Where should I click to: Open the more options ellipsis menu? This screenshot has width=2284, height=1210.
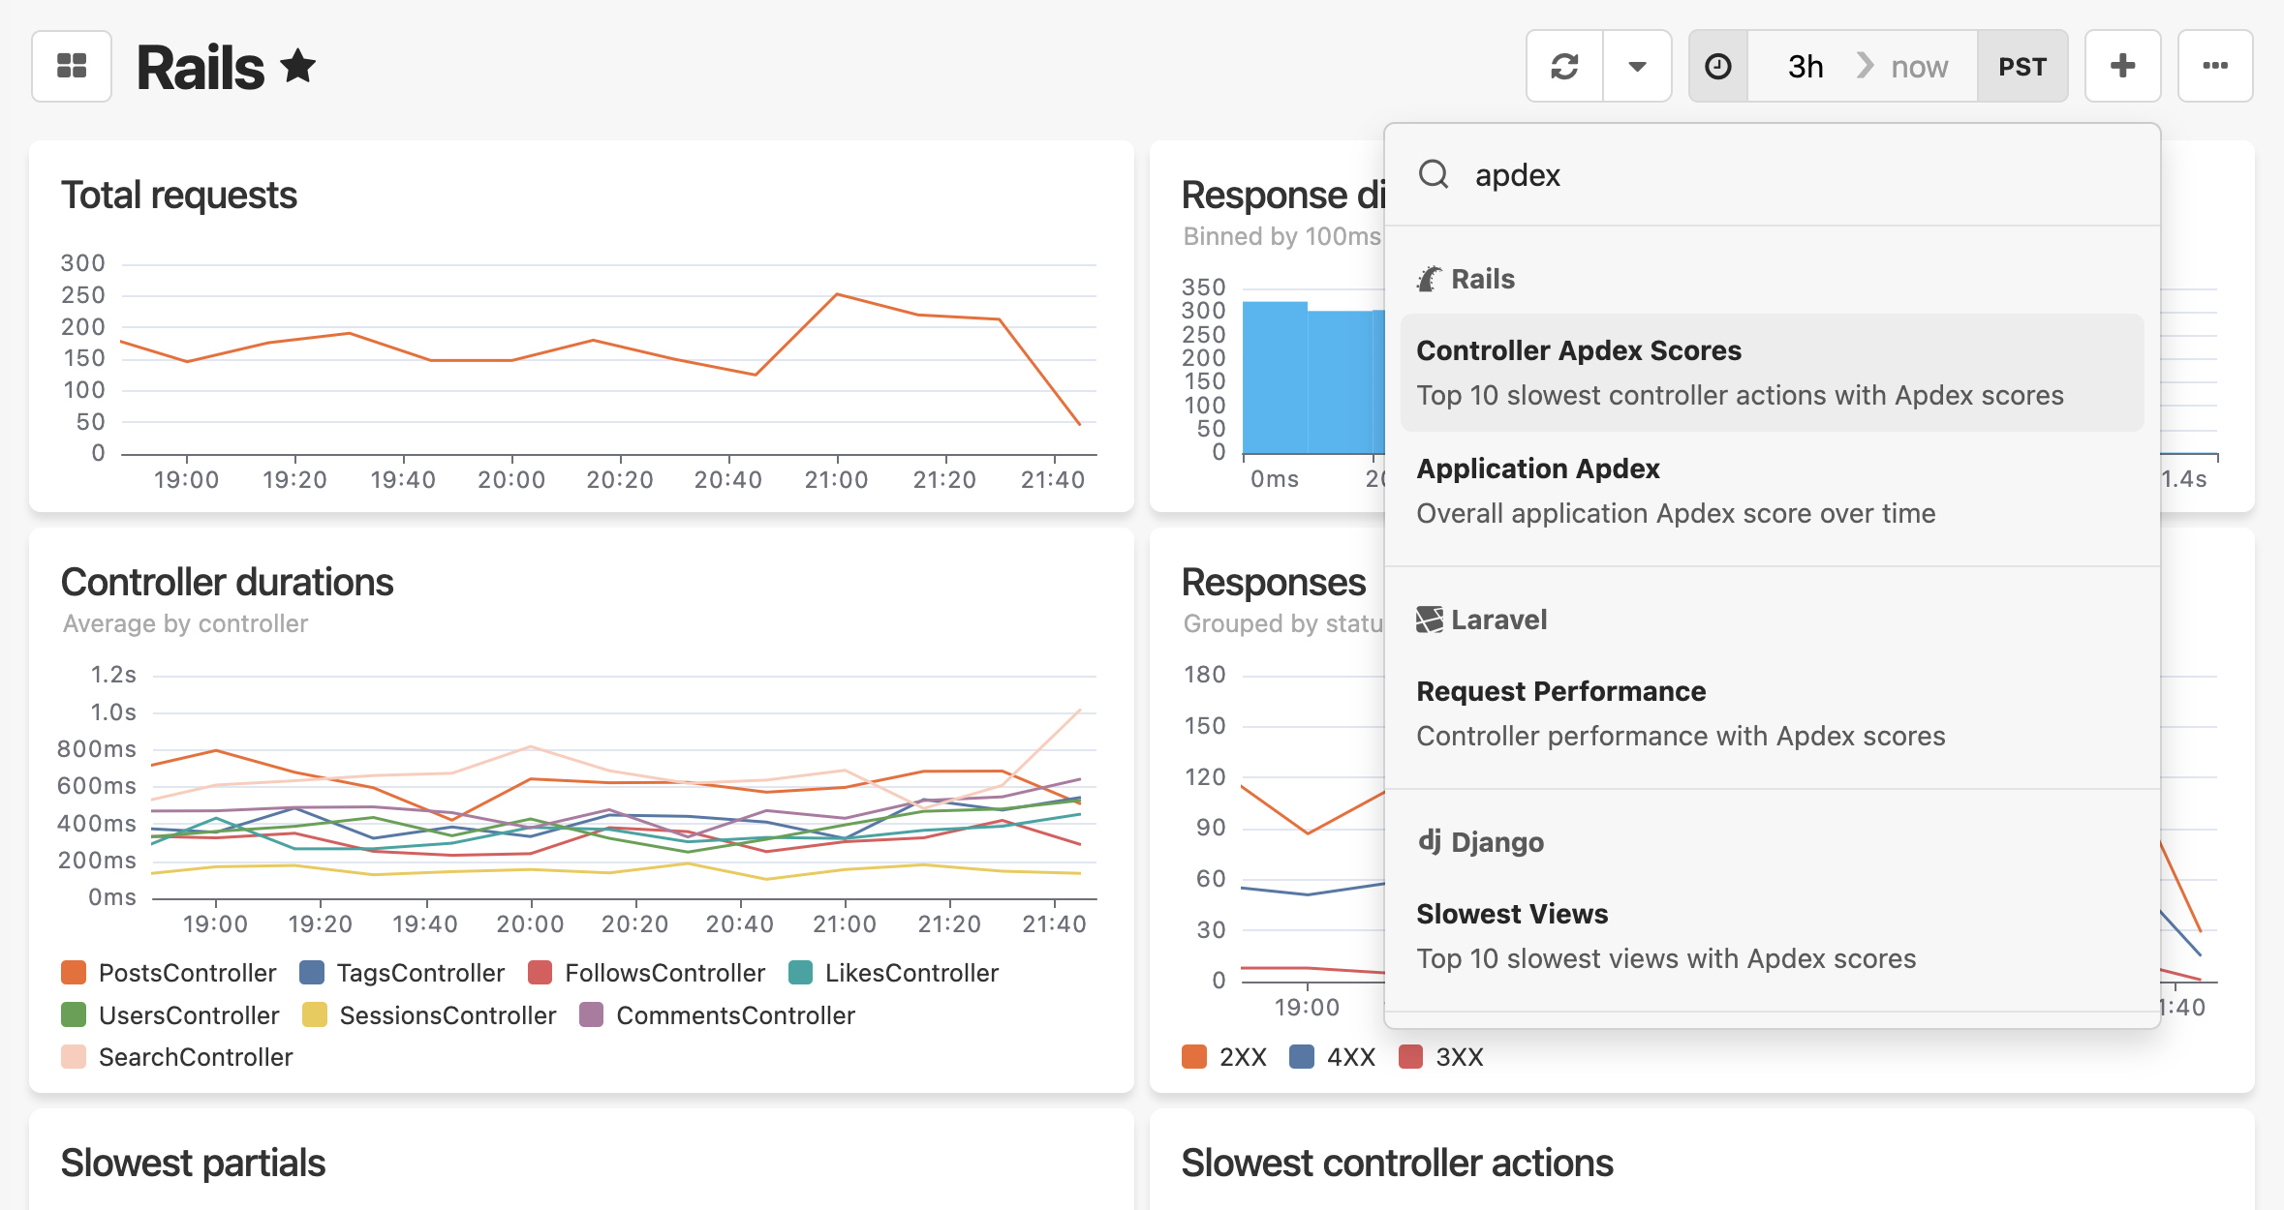2215,66
